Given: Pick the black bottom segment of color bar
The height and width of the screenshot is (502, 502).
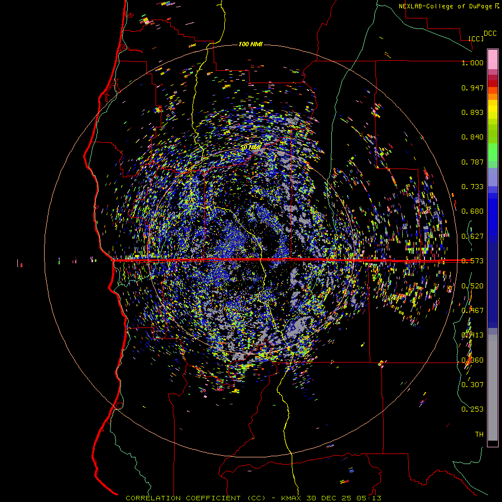Looking at the screenshot, I should point(493,443).
